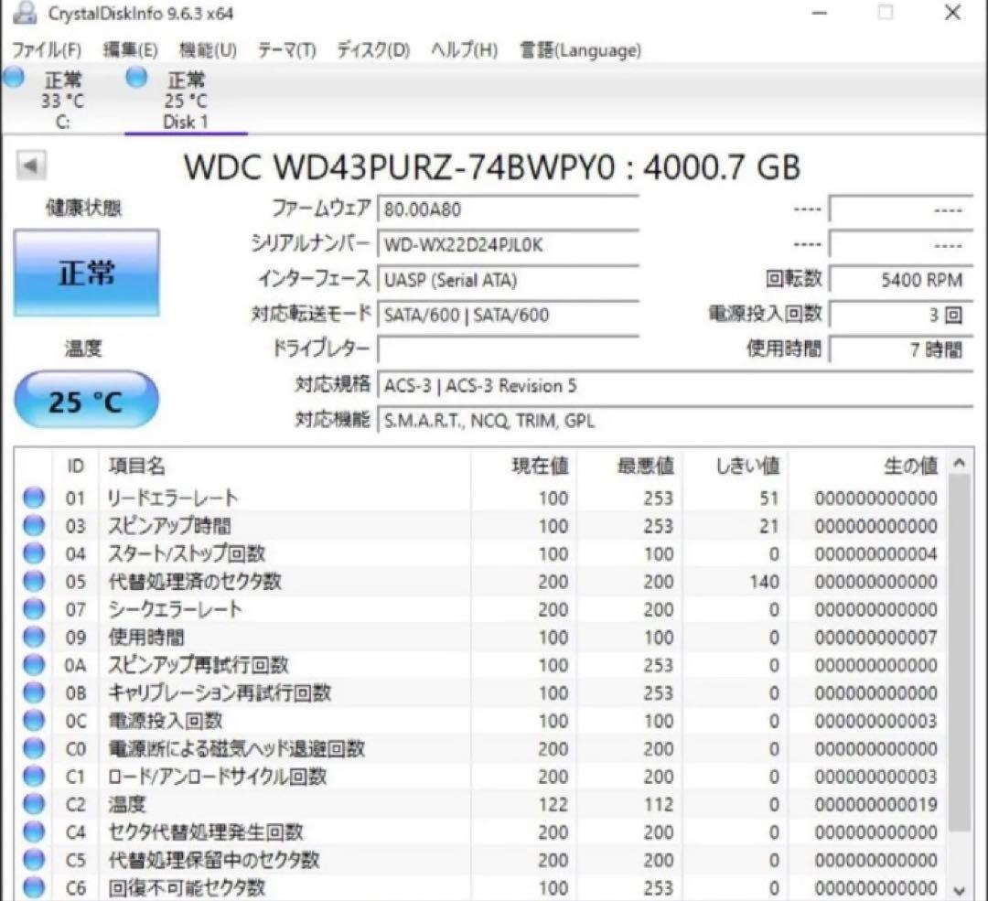Click the 正常 health status button
988x901 pixels.
coord(86,272)
